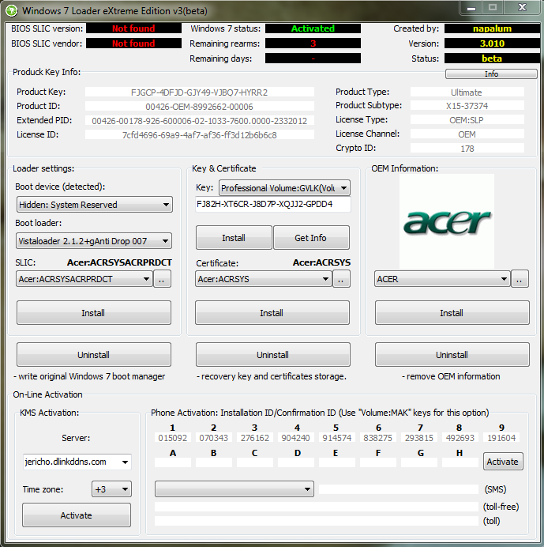Click the Extended PID value

click(199, 121)
